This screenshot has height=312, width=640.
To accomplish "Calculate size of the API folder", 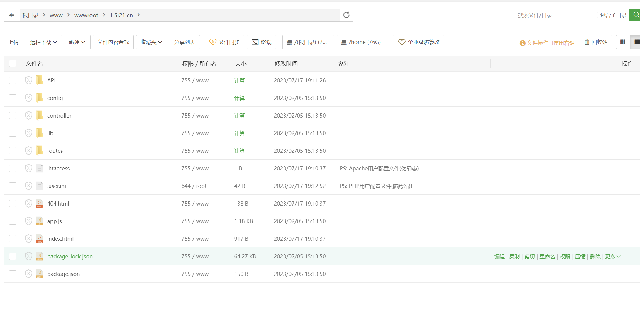I will pyautogui.click(x=239, y=80).
